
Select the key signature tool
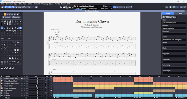(5, 22)
